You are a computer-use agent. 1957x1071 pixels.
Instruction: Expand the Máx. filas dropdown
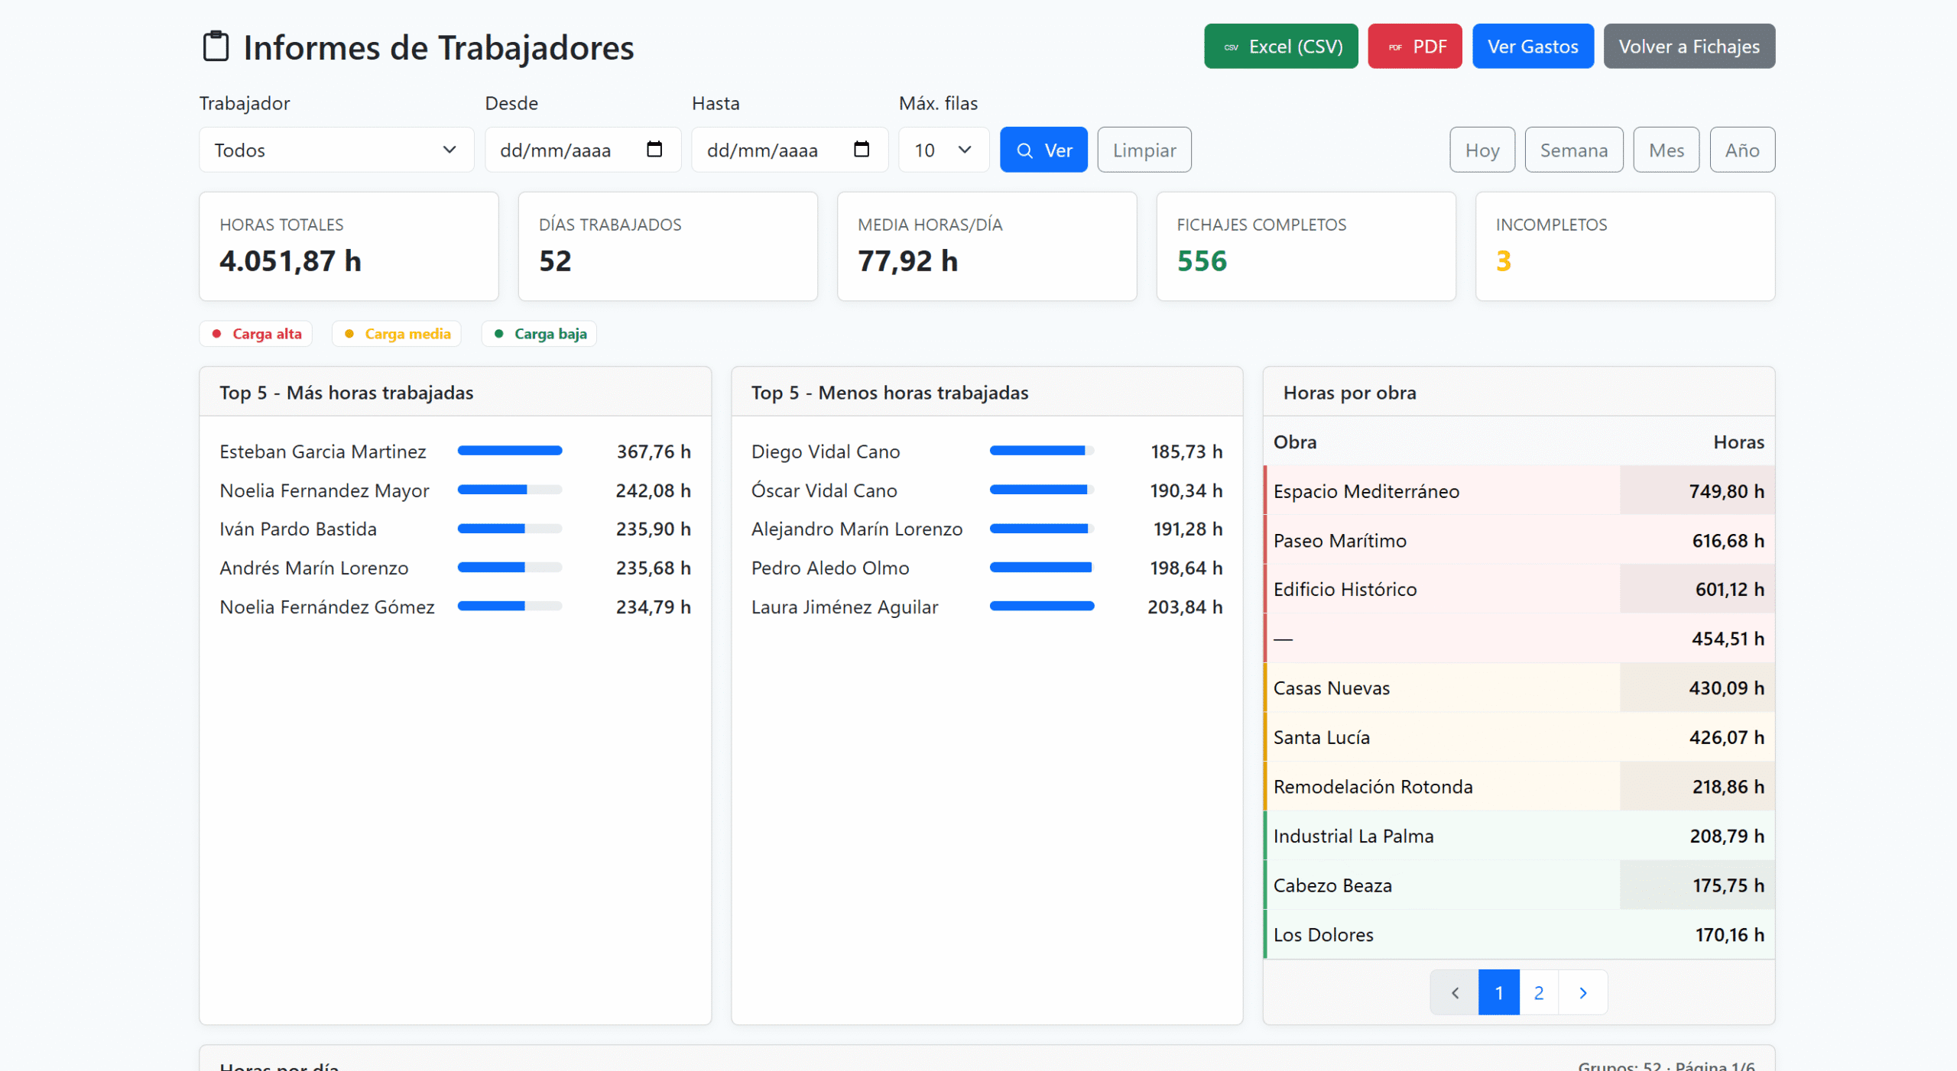(943, 150)
